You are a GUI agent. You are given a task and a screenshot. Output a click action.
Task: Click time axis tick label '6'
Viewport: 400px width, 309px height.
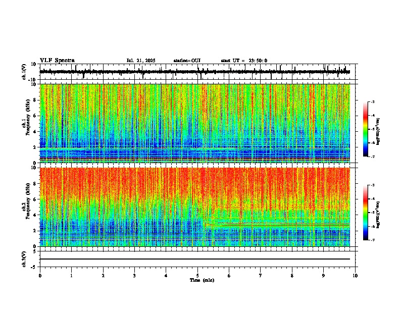(229, 276)
